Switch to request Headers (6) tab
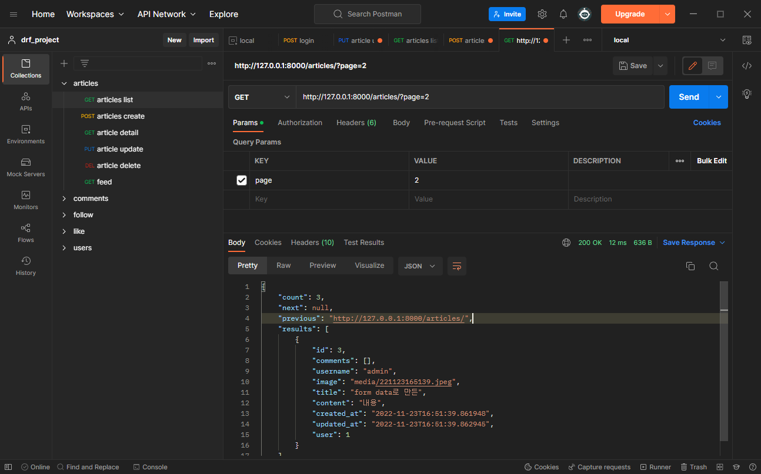 (x=356, y=123)
